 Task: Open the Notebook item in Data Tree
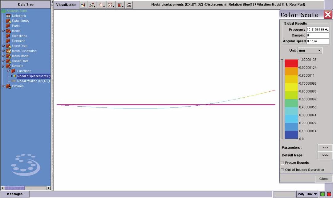click(x=19, y=16)
